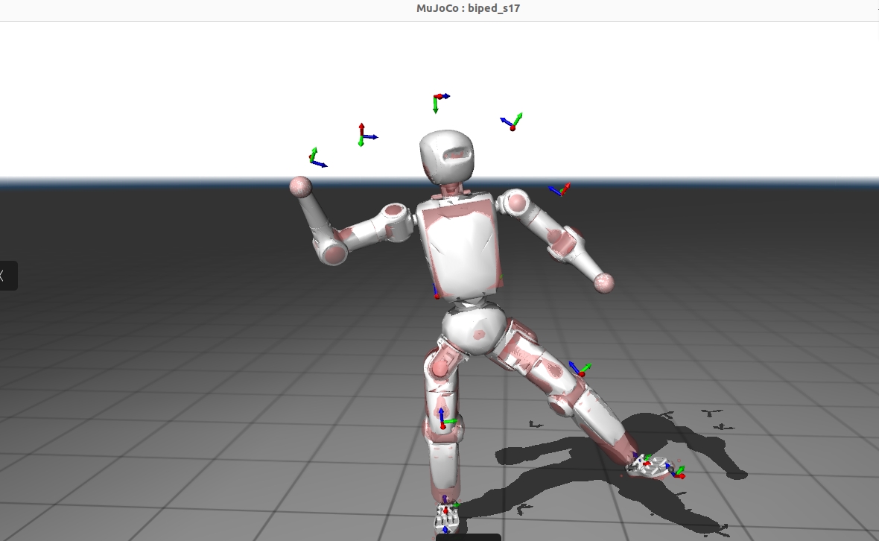
Task: Click the MuJoCo : biped_s17 title bar
Action: (468, 8)
